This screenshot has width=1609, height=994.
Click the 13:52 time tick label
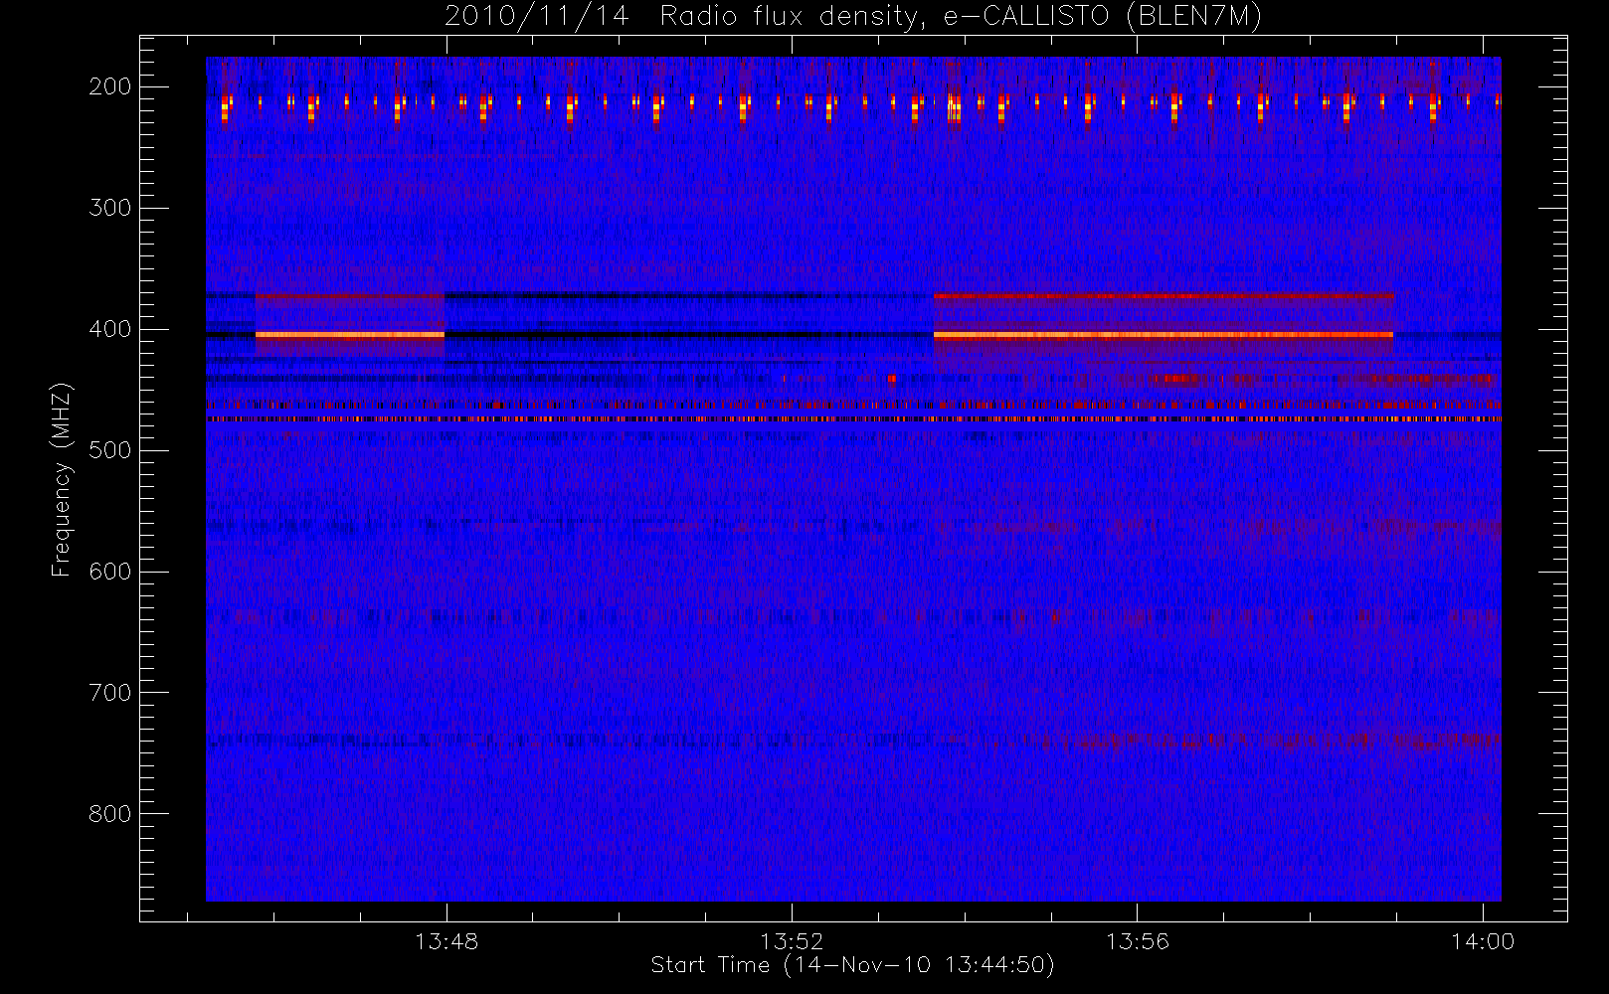(x=792, y=941)
